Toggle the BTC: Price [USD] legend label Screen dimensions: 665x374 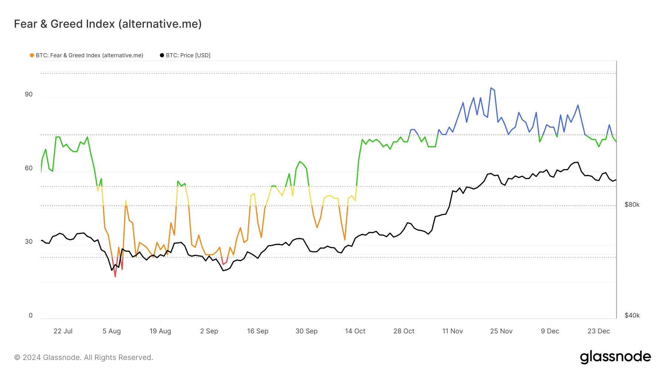point(188,55)
